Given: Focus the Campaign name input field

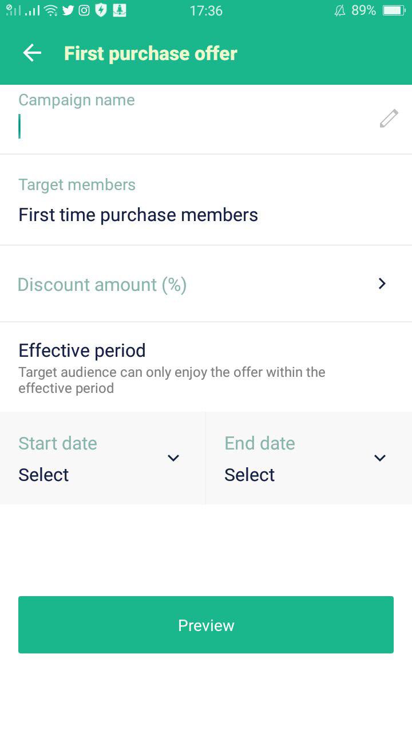Looking at the screenshot, I should point(195,127).
